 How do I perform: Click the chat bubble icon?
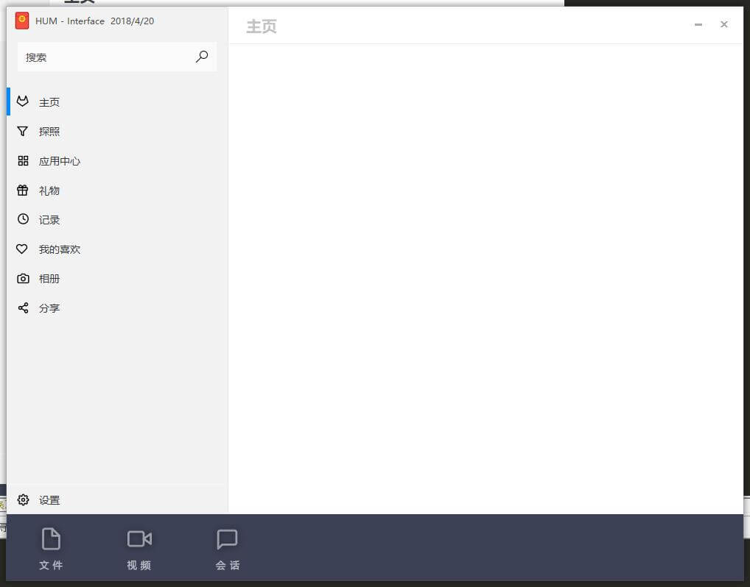227,539
